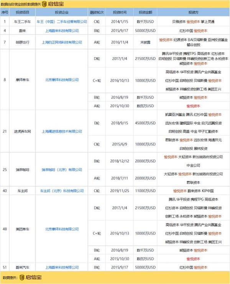Open 上海蔚来科技有限公司 link in row 51
The image size is (230, 284).
pyautogui.click(x=62, y=267)
